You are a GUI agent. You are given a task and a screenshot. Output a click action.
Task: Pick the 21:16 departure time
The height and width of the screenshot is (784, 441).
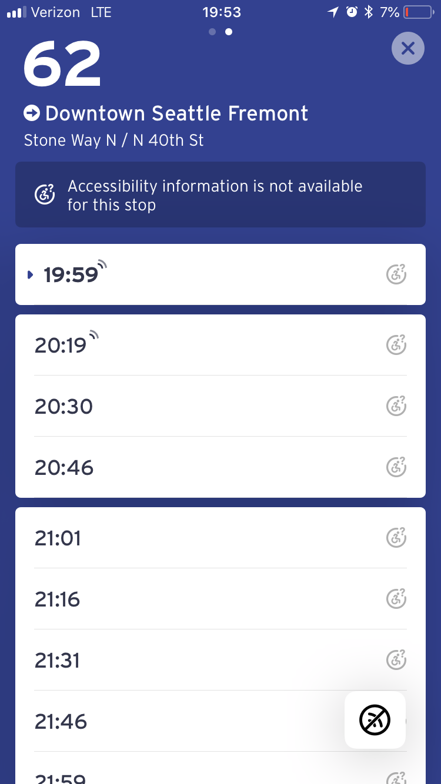click(58, 599)
